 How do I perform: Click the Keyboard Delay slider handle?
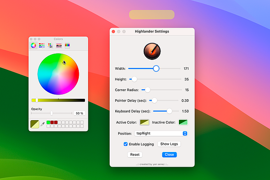[x=169, y=111]
